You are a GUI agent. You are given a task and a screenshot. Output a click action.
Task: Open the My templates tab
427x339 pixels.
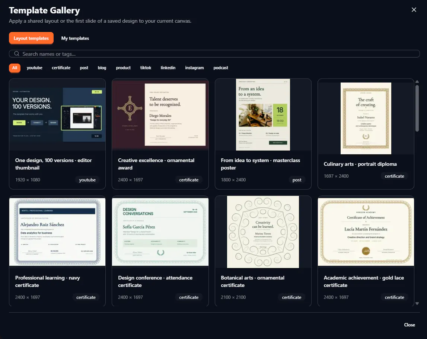coord(75,38)
